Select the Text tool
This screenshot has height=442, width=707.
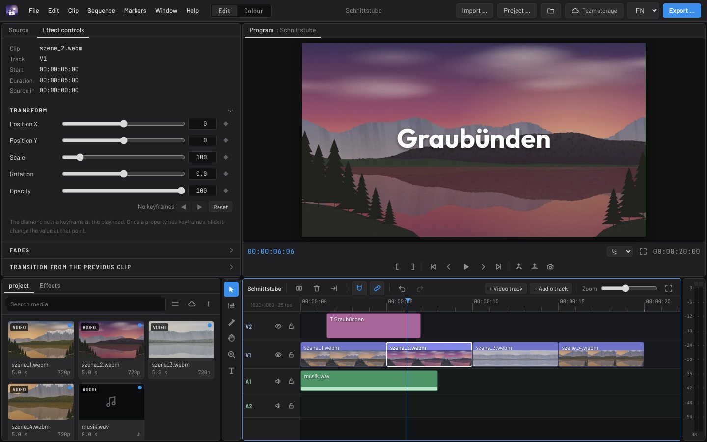(x=231, y=371)
